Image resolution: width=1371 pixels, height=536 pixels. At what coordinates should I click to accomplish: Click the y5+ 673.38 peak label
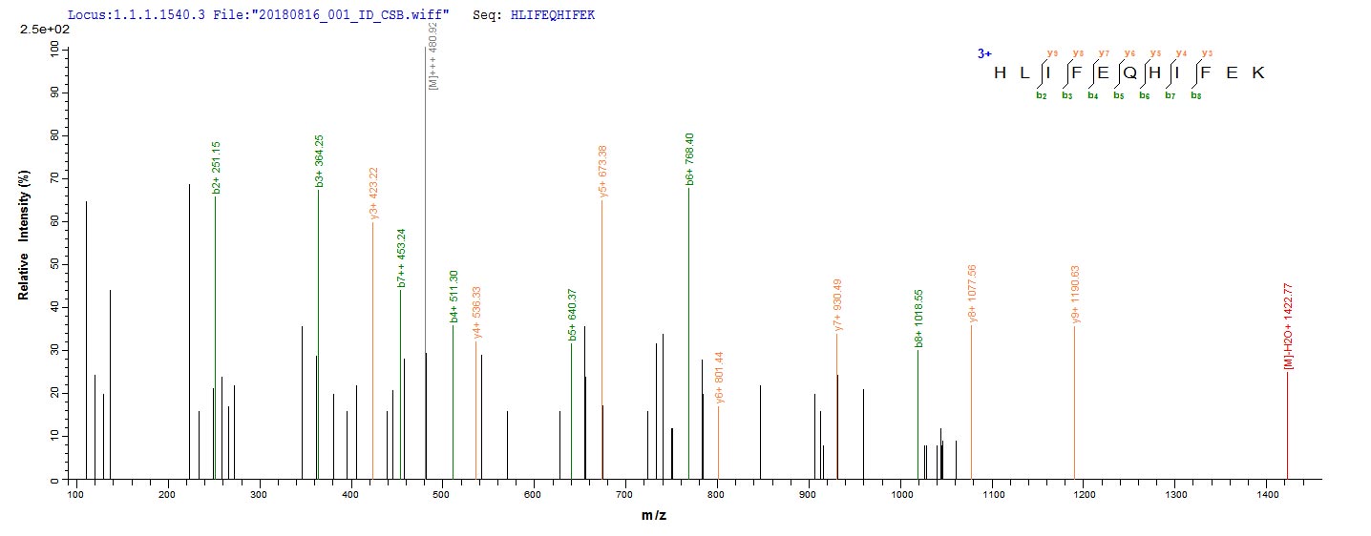click(x=603, y=171)
